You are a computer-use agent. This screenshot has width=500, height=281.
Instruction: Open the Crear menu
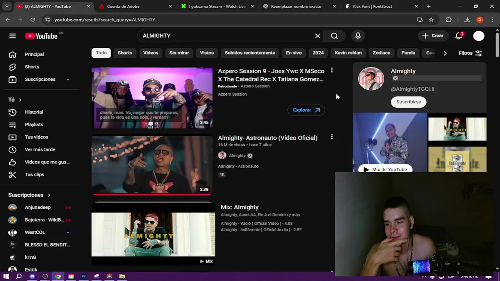pos(433,36)
